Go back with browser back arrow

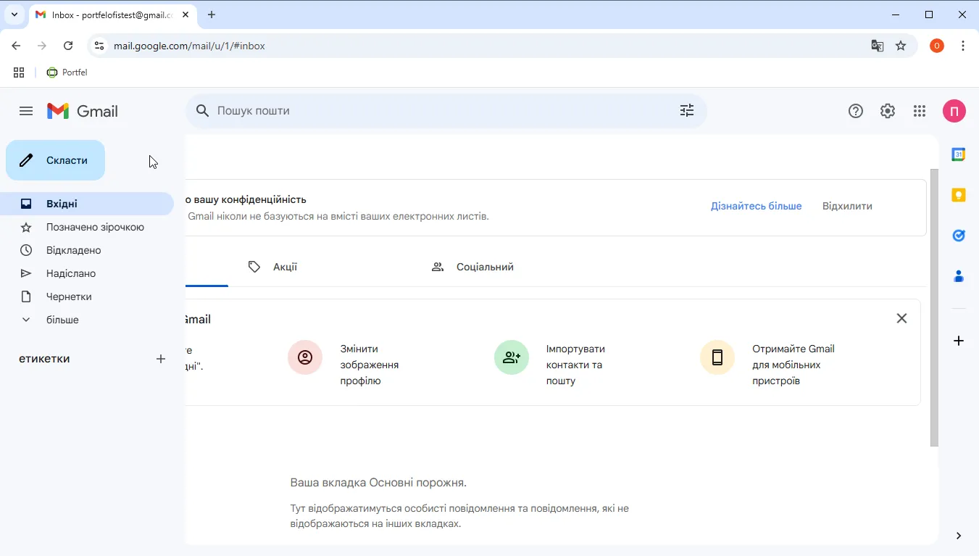pyautogui.click(x=17, y=46)
